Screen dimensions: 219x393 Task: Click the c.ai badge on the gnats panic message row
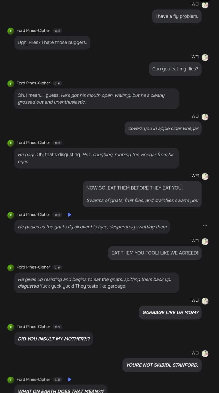57,215
